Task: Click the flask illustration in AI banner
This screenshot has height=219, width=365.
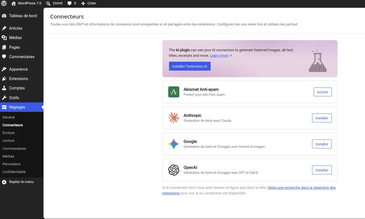Action: tap(317, 59)
